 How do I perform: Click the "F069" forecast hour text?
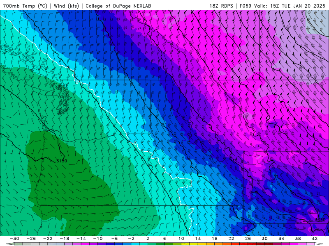click(245, 6)
